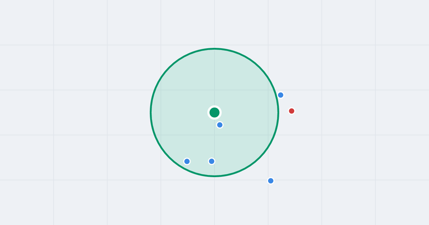The height and width of the screenshot is (225, 429).
Task: Click the blue dot inside the circle's bottom, right of leftmost
Action: (x=212, y=161)
